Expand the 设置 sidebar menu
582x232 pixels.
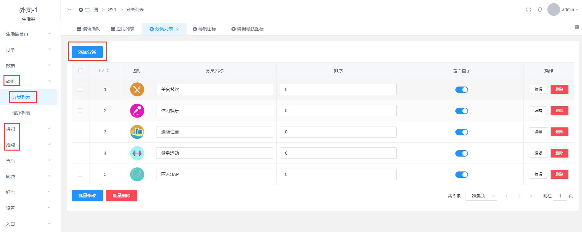point(29,208)
